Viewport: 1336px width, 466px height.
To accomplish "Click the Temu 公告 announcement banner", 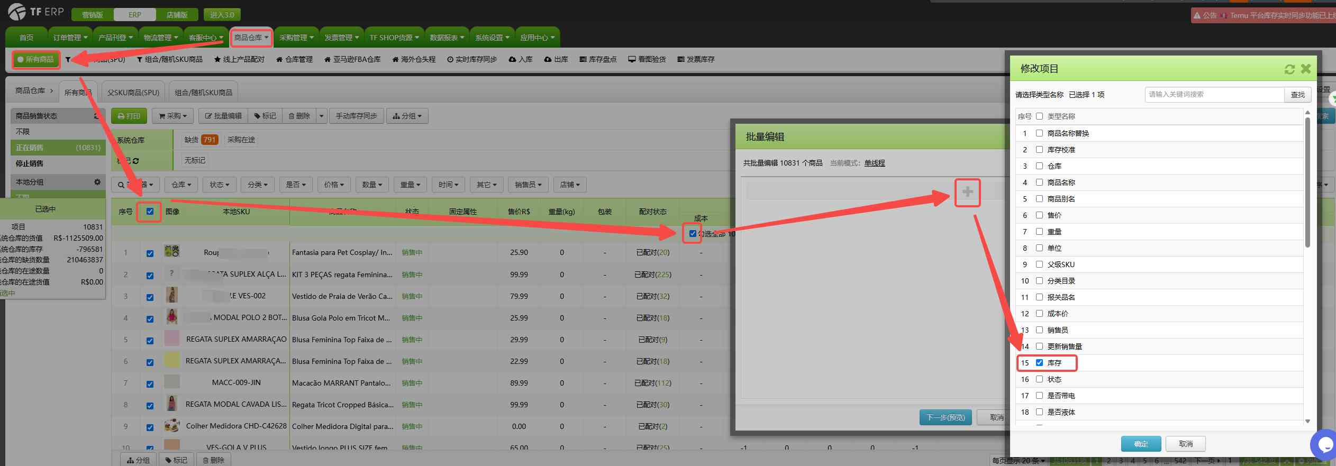I will tap(1264, 15).
